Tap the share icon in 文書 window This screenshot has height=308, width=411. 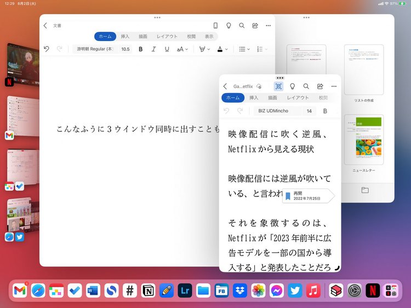(x=255, y=26)
